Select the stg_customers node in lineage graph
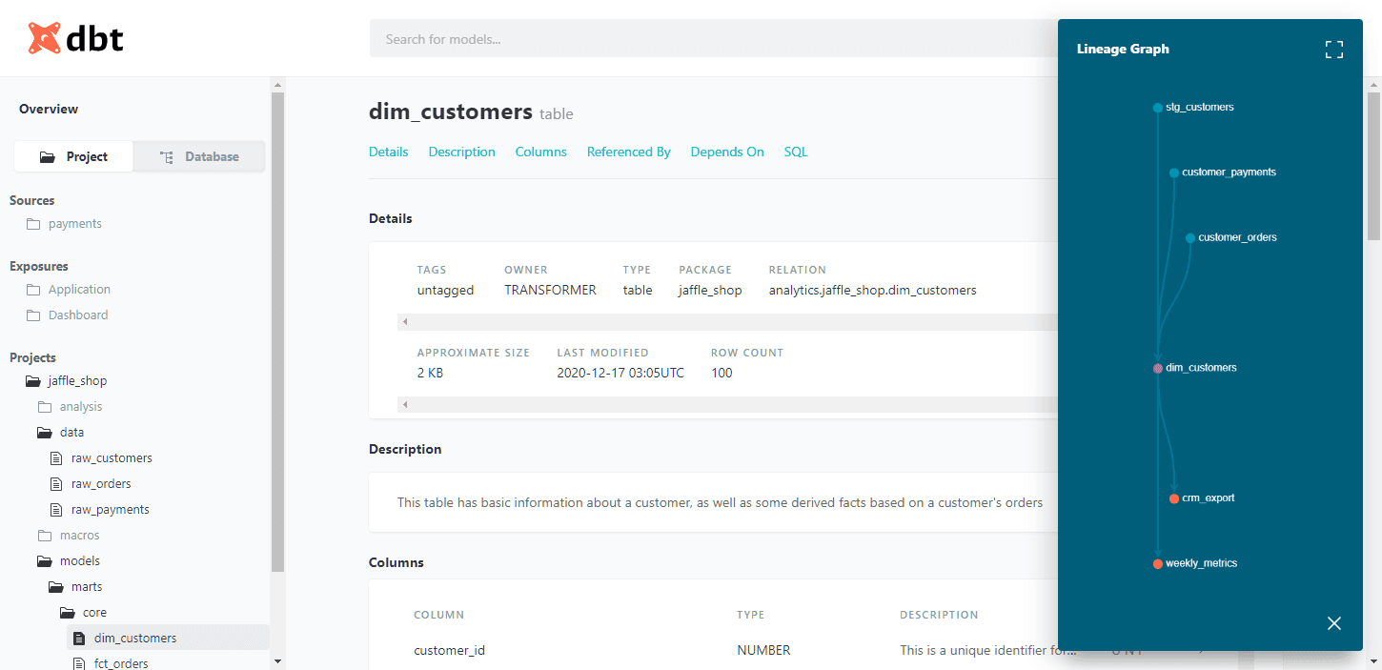The height and width of the screenshot is (670, 1382). tap(1158, 108)
